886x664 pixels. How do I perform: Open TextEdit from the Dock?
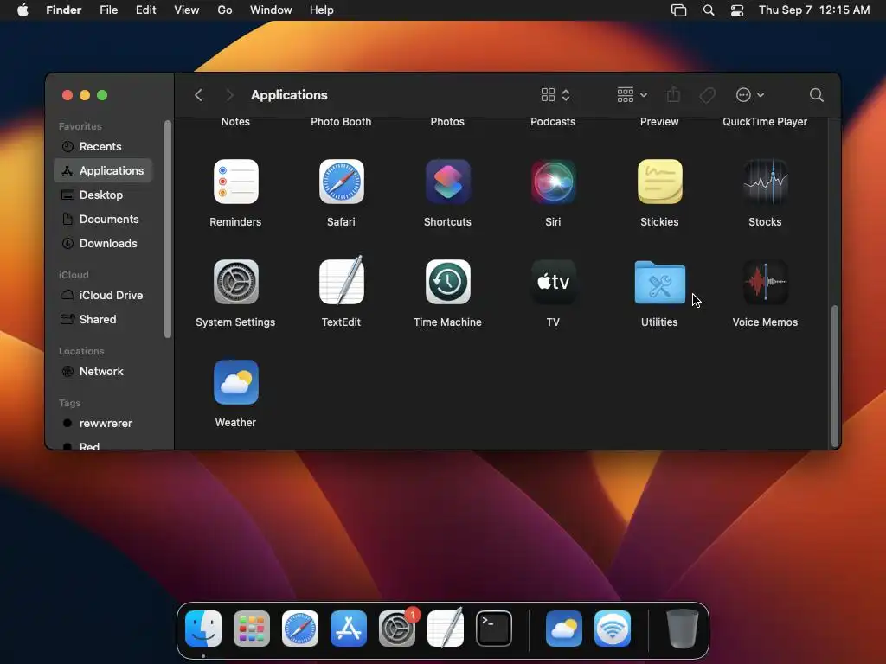[446, 628]
